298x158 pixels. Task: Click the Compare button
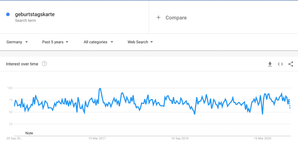point(176,18)
